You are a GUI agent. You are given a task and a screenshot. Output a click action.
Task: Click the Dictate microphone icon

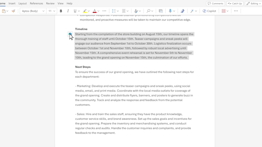(170, 11)
